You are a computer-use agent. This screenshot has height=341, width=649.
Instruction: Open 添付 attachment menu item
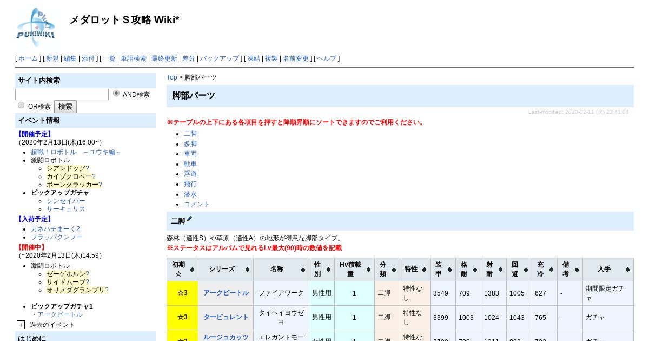pos(88,58)
